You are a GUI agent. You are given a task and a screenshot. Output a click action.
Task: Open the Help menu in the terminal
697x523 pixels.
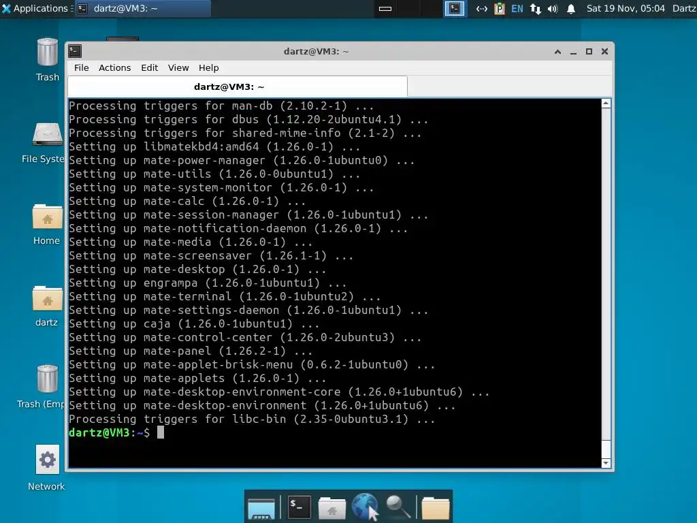coord(208,67)
